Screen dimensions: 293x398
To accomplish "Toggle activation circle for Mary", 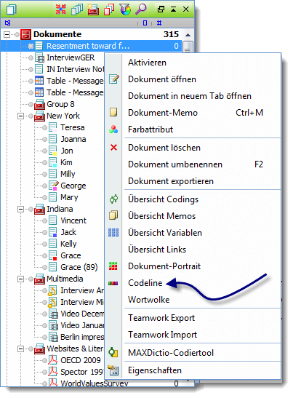I will (44, 197).
